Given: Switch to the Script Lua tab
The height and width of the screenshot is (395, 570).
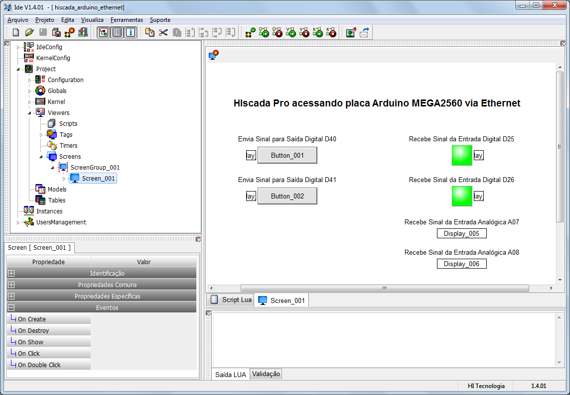Looking at the screenshot, I should 231,299.
